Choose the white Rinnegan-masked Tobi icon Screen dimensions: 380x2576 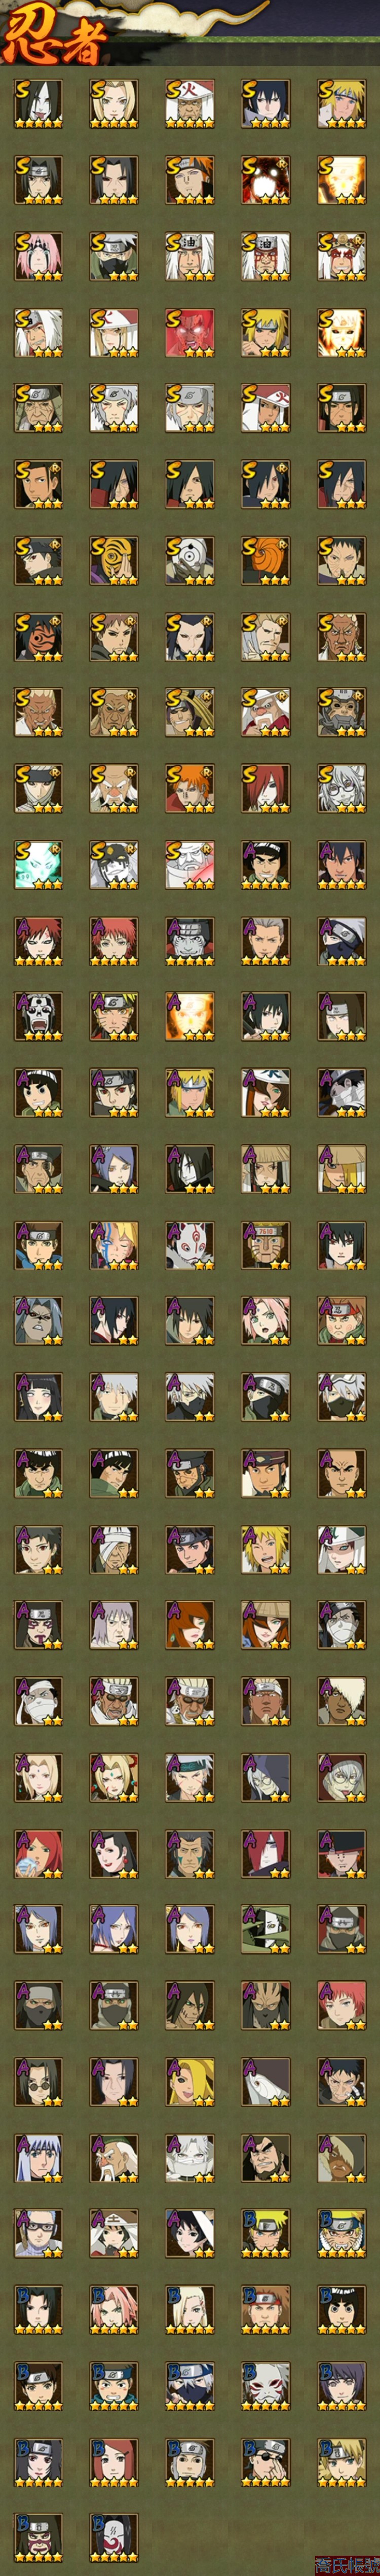coord(190,560)
